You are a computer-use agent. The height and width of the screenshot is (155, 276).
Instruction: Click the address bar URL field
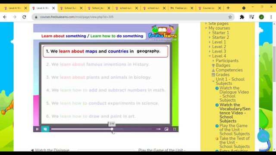click(x=133, y=17)
